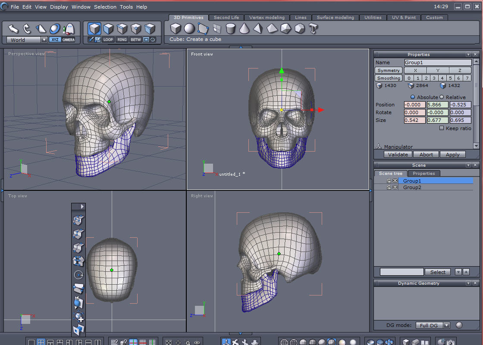Image resolution: width=483 pixels, height=345 pixels.
Task: Select the Pyramid primitive tool
Action: click(258, 28)
